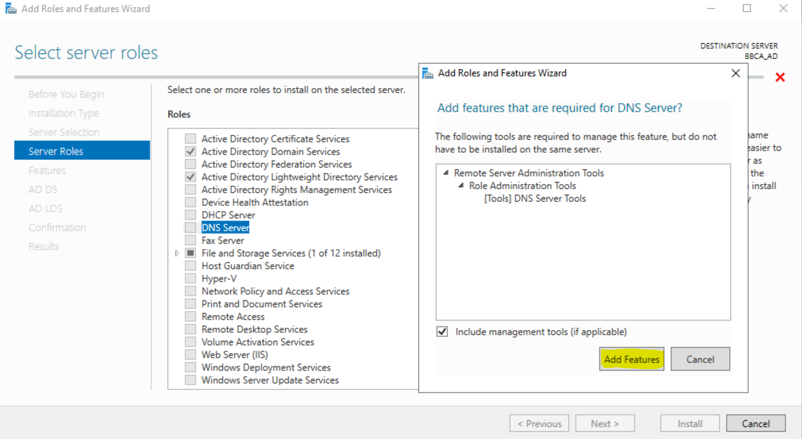Check Web Server (IIS) role
This screenshot has height=439, width=802.
click(x=190, y=355)
